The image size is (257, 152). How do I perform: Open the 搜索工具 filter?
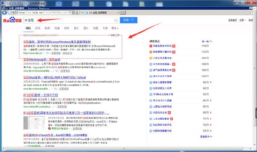click(114, 35)
